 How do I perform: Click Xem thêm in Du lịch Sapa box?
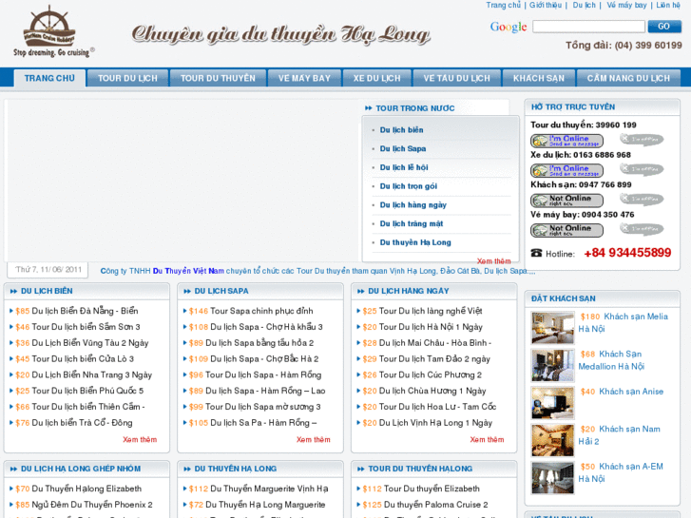click(x=314, y=439)
